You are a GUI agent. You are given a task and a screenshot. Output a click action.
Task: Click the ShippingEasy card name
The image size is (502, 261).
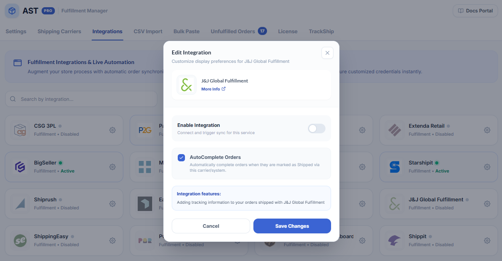(51, 236)
